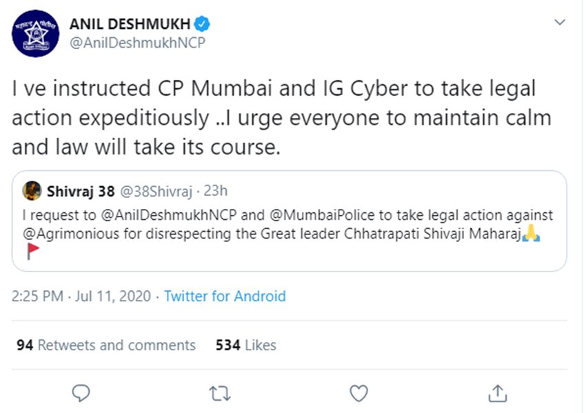Click Shivraj 38's small avatar
586x413 pixels.
click(x=31, y=190)
